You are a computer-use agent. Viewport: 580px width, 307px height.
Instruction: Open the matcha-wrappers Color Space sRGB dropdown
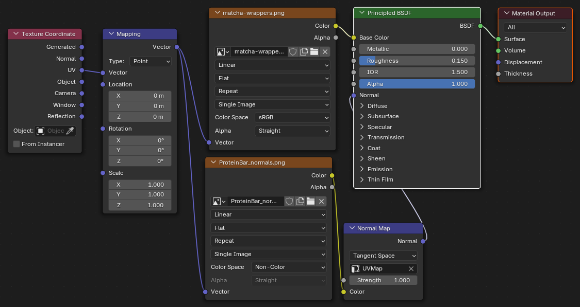coord(292,117)
